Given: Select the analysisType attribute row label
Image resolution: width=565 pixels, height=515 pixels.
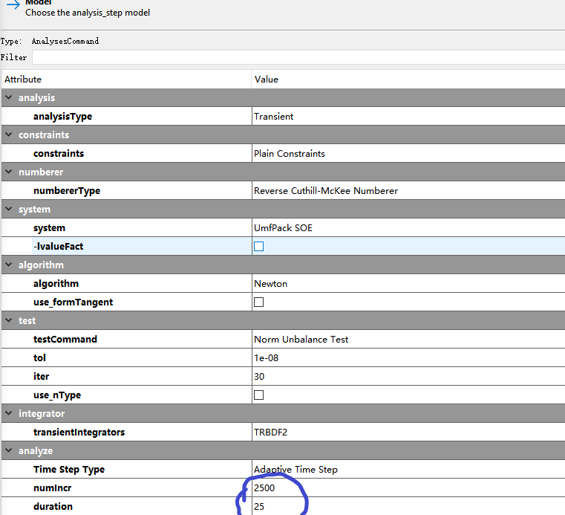Looking at the screenshot, I should [62, 117].
